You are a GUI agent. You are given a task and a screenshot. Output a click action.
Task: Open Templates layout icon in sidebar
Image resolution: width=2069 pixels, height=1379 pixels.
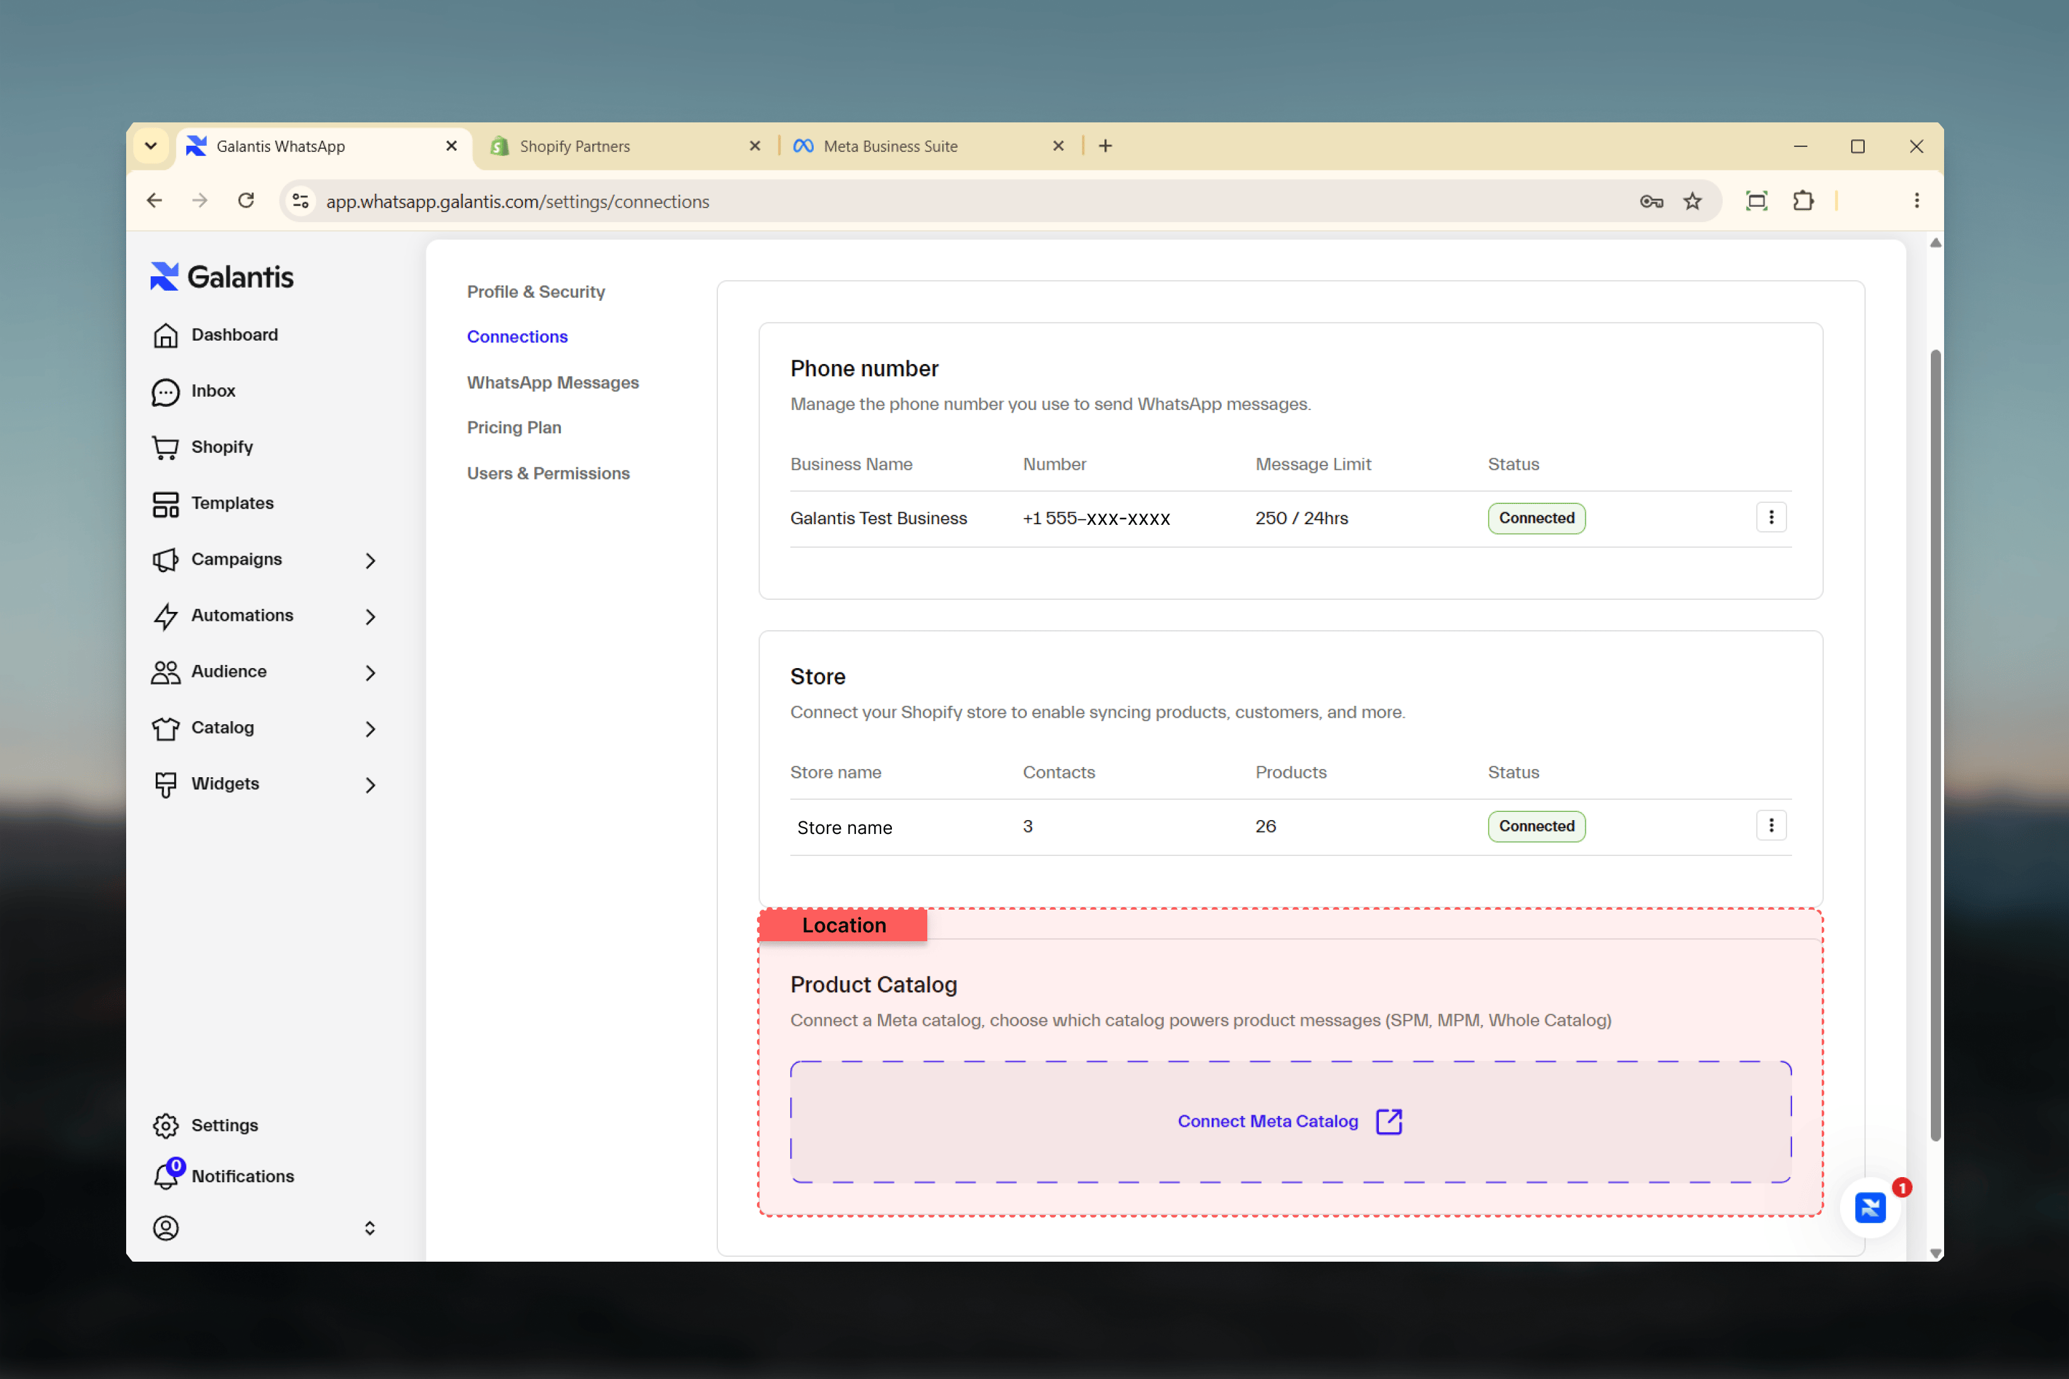[165, 504]
